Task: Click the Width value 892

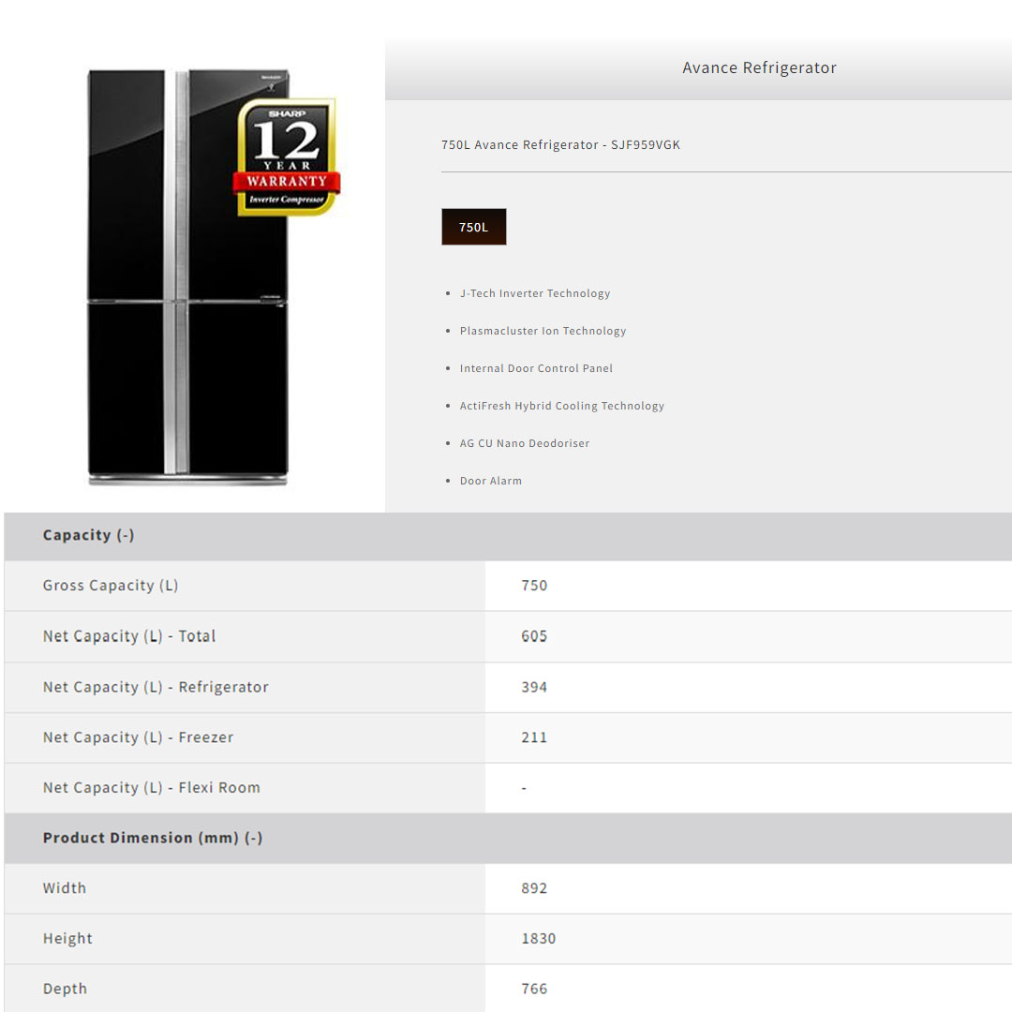Action: (x=534, y=888)
